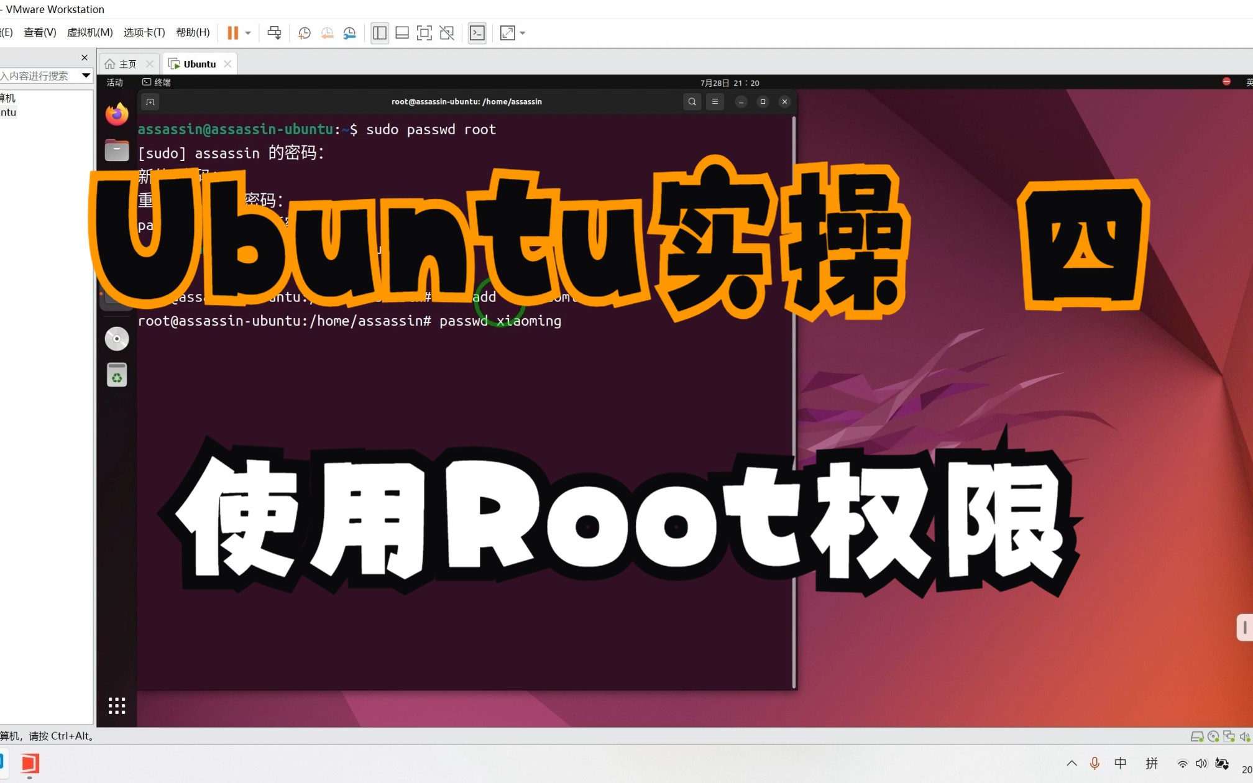Image resolution: width=1253 pixels, height=783 pixels.
Task: Open the power options dropdown beside pause
Action: [248, 33]
